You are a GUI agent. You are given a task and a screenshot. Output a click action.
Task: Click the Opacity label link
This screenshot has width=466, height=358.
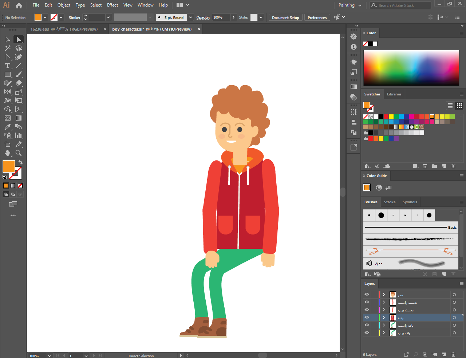click(x=203, y=17)
